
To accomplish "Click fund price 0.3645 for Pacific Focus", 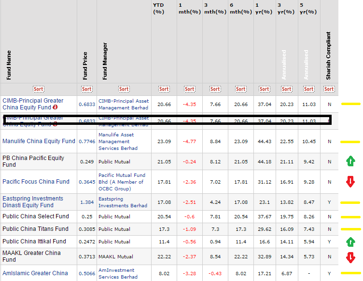I will pos(87,182).
